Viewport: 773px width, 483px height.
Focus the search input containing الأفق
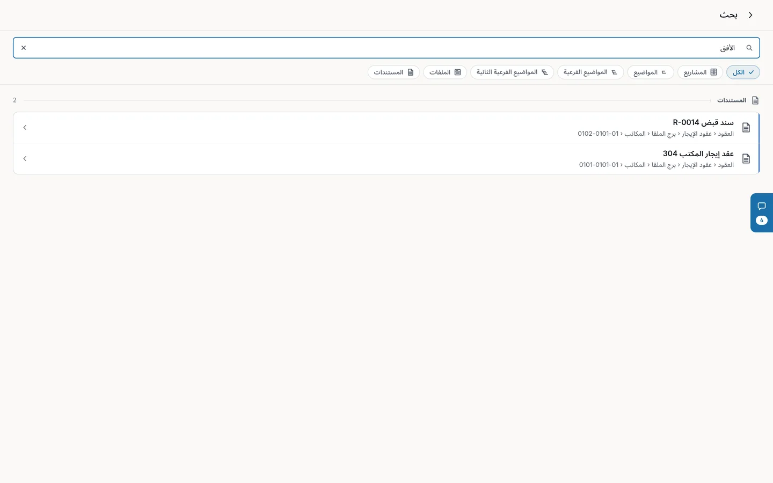click(x=386, y=48)
